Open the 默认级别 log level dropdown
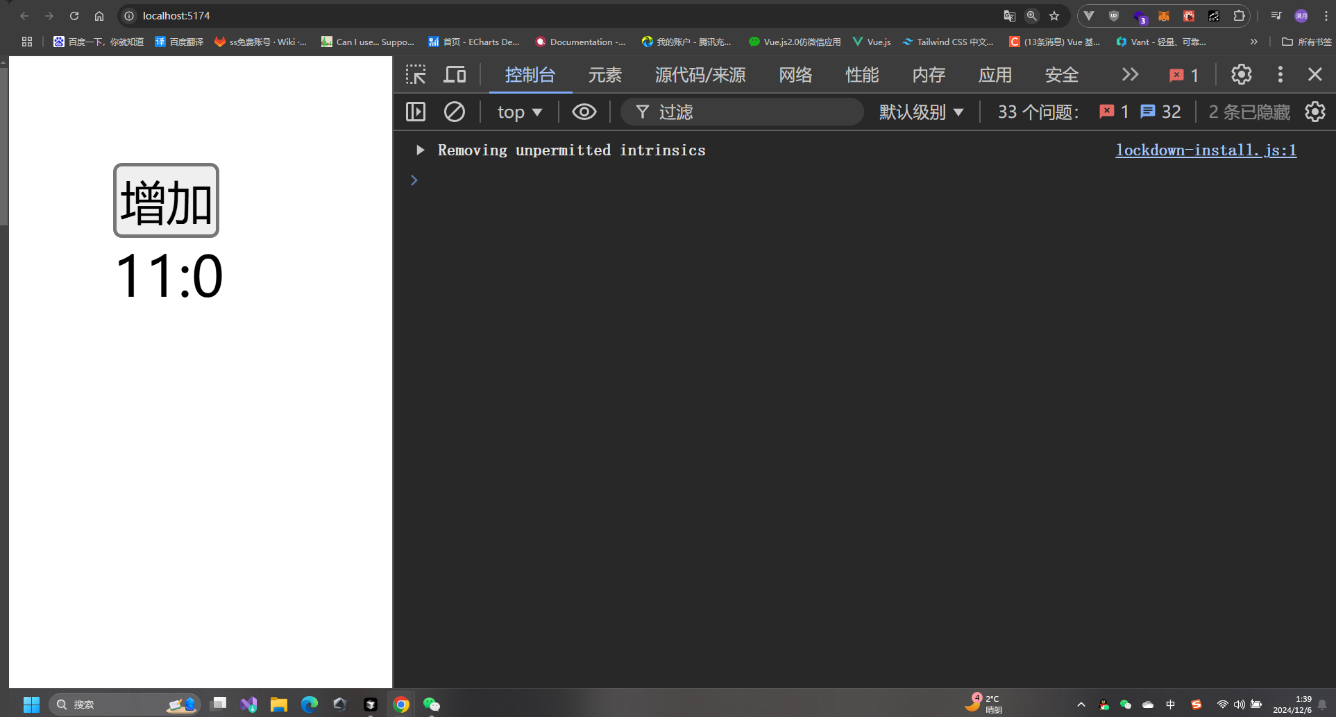This screenshot has width=1336, height=717. pyautogui.click(x=921, y=112)
